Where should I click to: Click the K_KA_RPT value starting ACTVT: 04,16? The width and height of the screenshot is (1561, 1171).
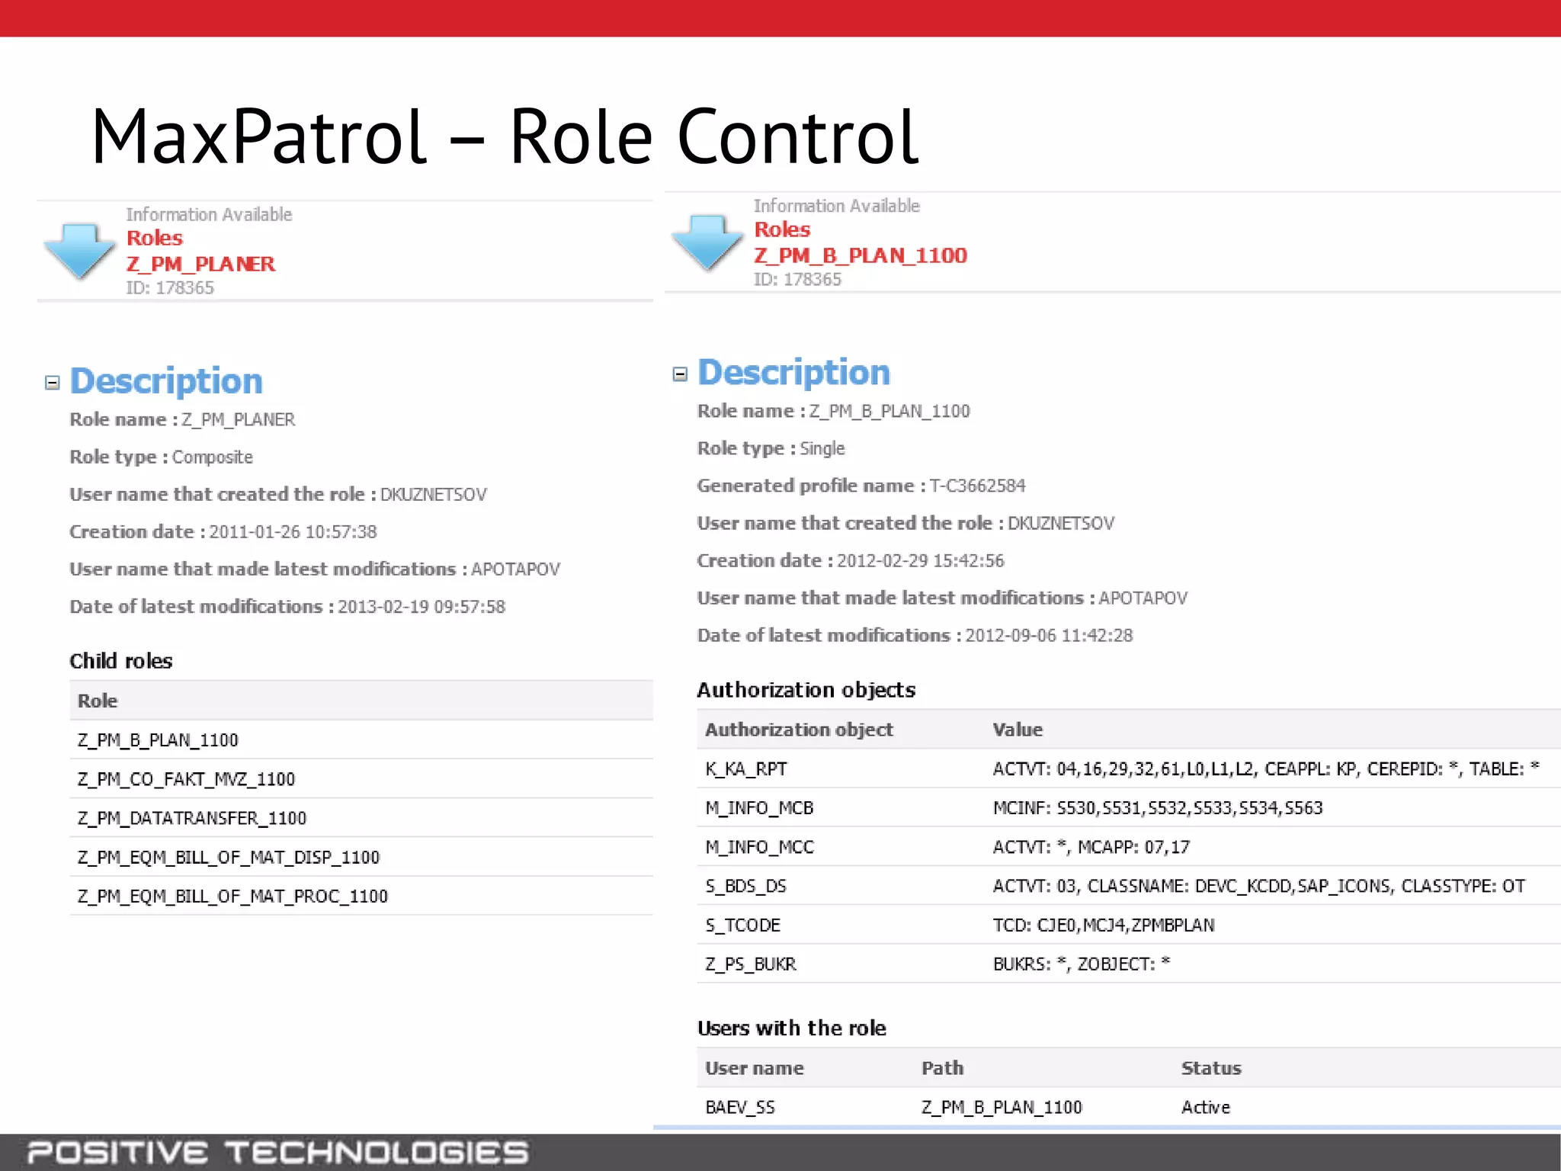(1266, 768)
